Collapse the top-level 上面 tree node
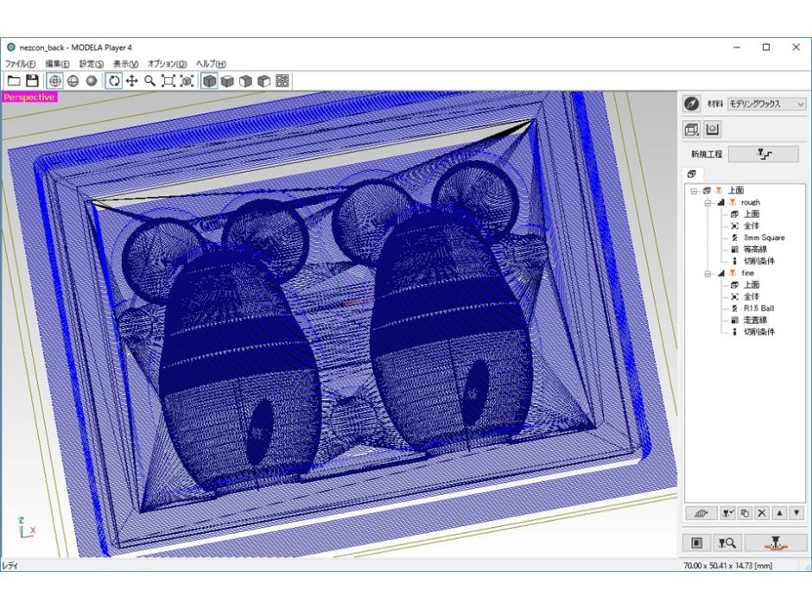 (x=695, y=191)
